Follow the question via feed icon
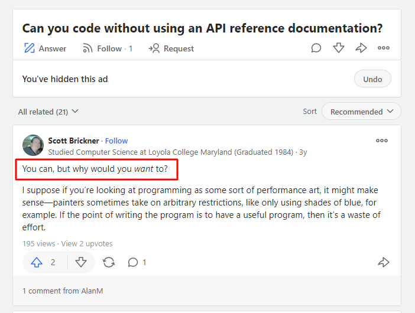The image size is (415, 313). [x=87, y=48]
